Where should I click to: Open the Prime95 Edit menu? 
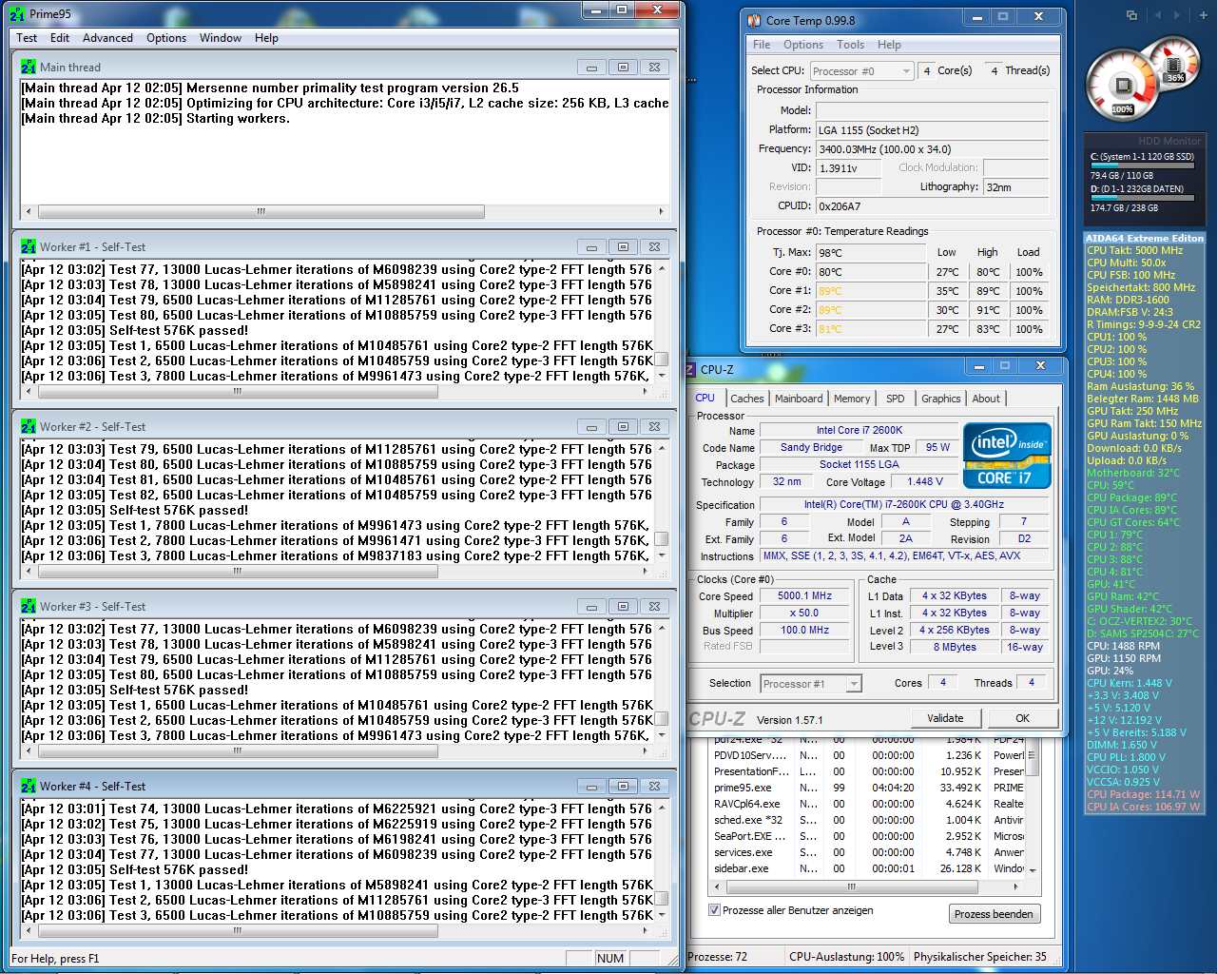(60, 38)
